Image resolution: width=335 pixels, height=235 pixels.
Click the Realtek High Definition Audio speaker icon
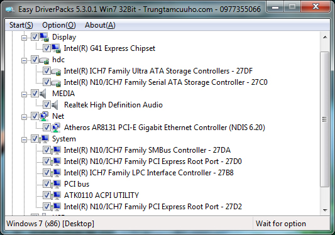coord(55,105)
